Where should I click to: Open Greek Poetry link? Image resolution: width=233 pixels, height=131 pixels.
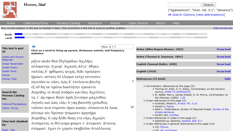[x=10, y=68]
